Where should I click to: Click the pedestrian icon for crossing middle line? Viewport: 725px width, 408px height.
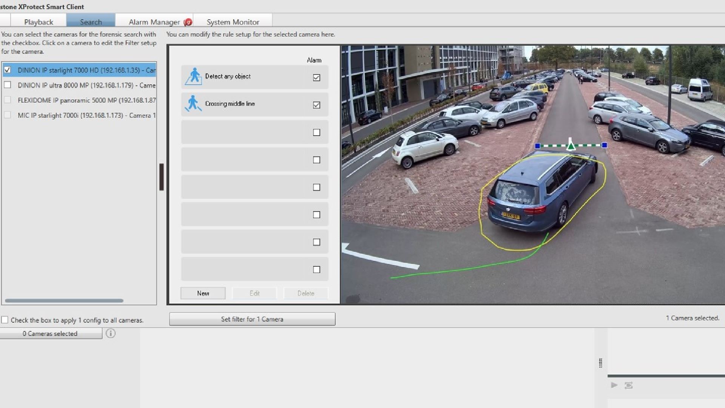[x=193, y=104]
